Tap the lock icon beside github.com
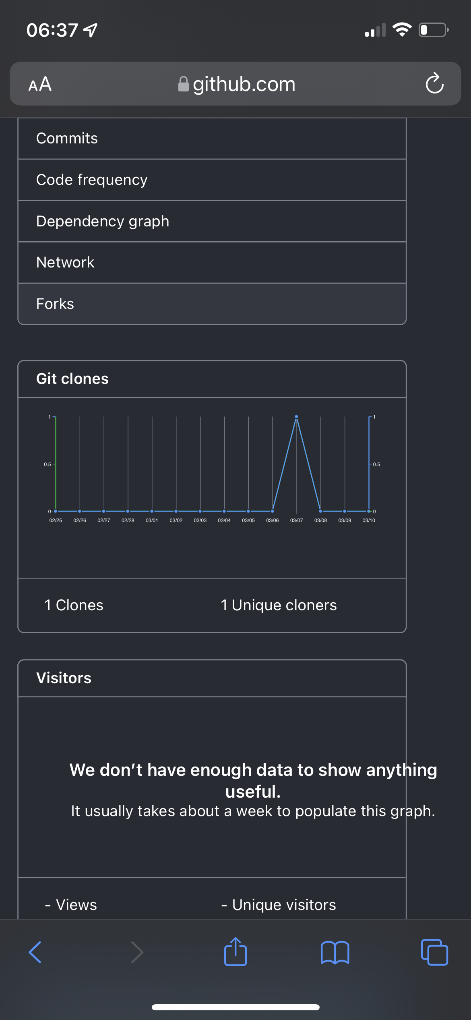471x1020 pixels. [184, 84]
